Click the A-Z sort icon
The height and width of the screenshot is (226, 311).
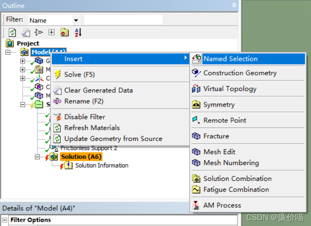[78, 33]
